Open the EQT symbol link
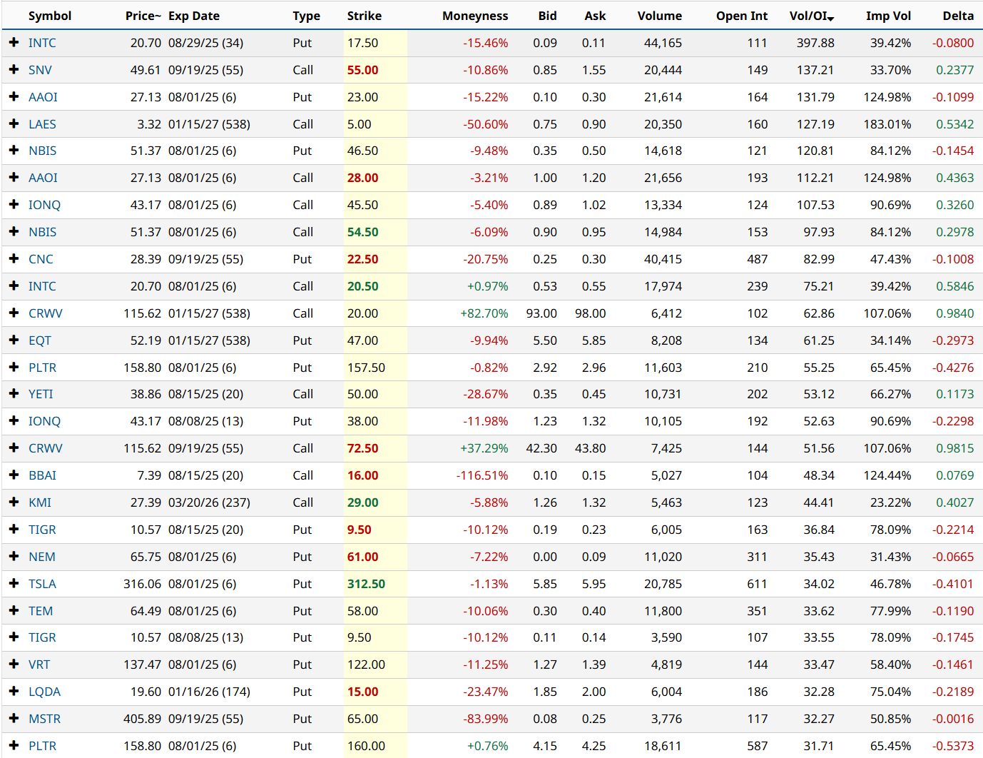 click(40, 340)
